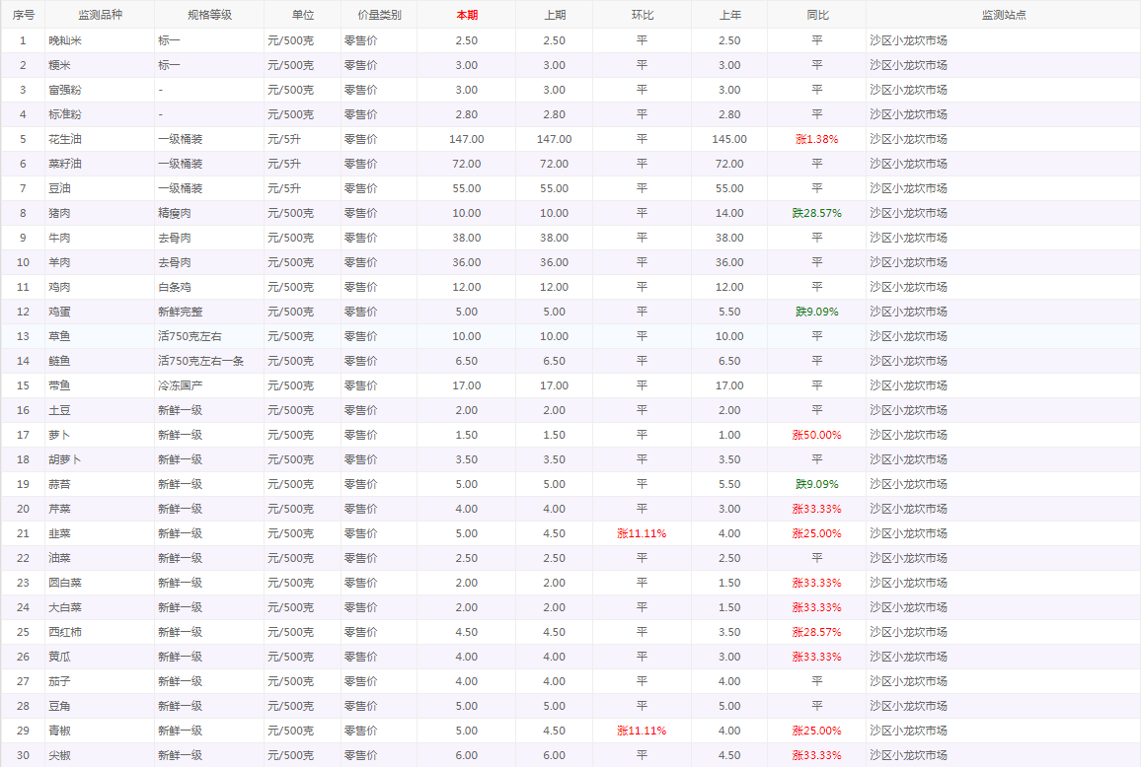The height and width of the screenshot is (767, 1141).
Task: Select the 监测站点 column header
Action: 1003,15
